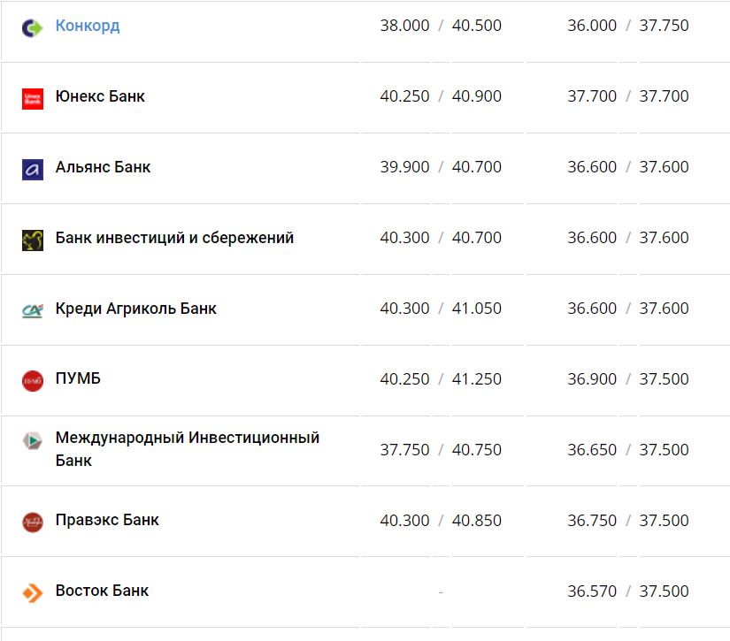
Task: Click the ПУМБ bank name text
Action: (78, 378)
